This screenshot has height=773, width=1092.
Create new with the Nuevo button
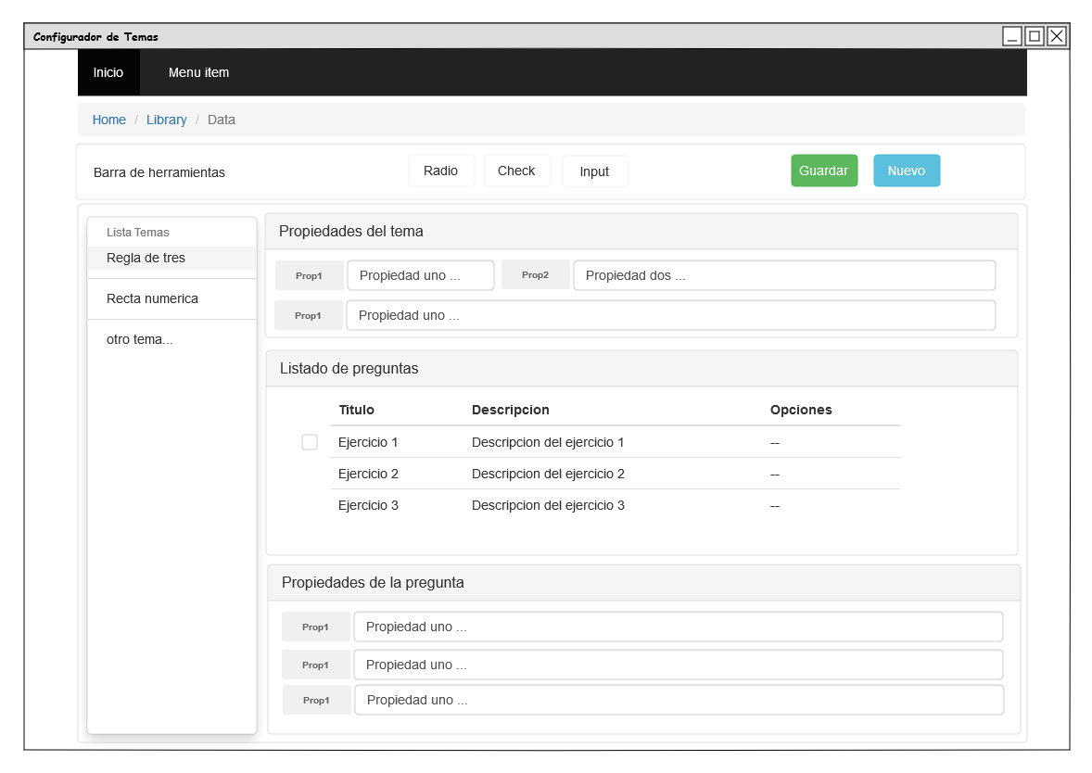tap(907, 171)
